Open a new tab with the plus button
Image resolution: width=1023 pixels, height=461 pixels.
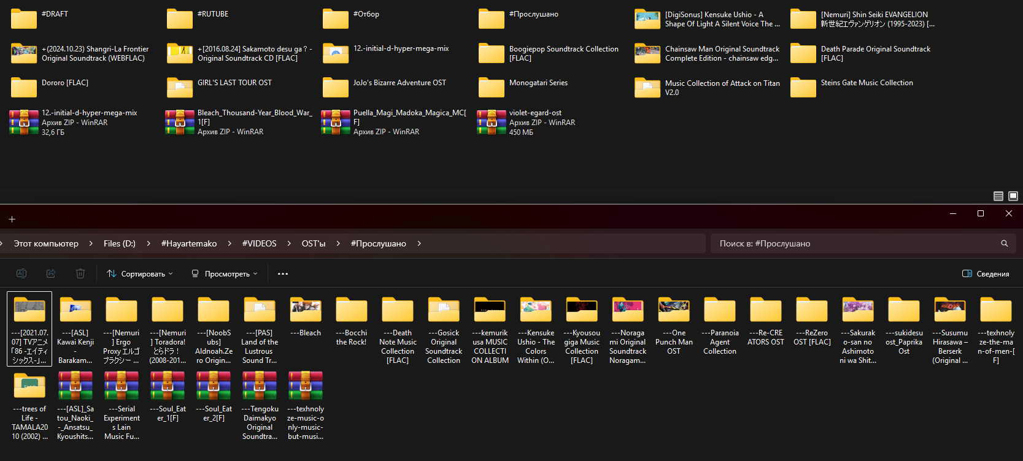click(12, 219)
